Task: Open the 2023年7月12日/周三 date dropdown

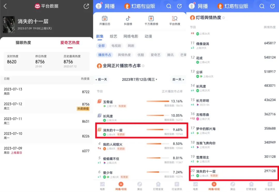Action: click(x=139, y=79)
